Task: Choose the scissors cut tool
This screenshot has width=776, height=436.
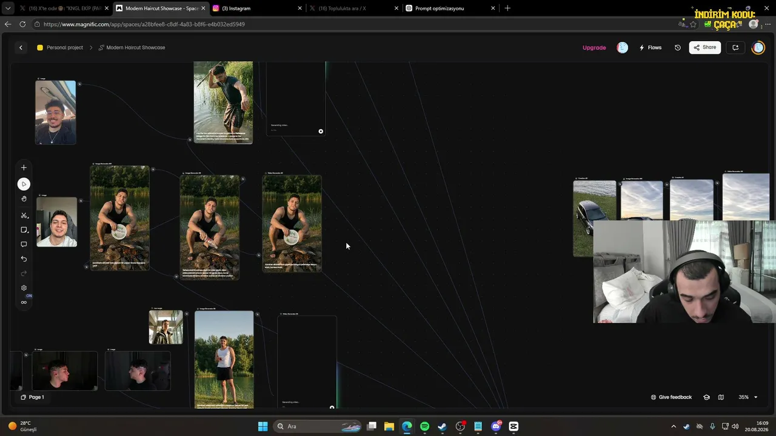Action: [x=24, y=216]
